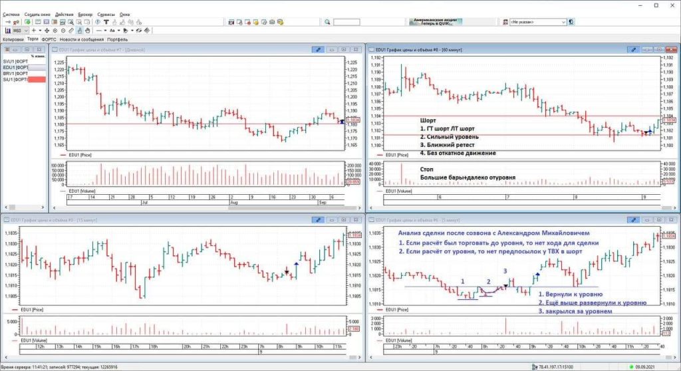Open the chart window icon with bars
The width and height of the screenshot is (681, 371).
point(8,31)
